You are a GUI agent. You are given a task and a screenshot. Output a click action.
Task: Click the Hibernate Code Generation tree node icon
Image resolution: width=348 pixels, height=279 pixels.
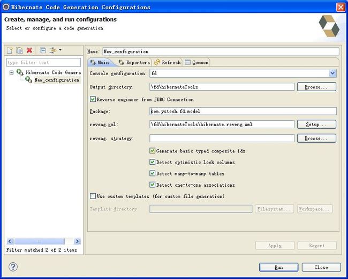20,72
